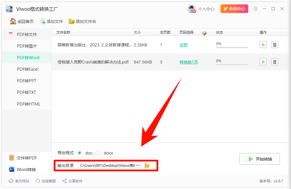Browse output folder with folder icon
Image resolution: width=291 pixels, height=189 pixels.
click(147, 165)
